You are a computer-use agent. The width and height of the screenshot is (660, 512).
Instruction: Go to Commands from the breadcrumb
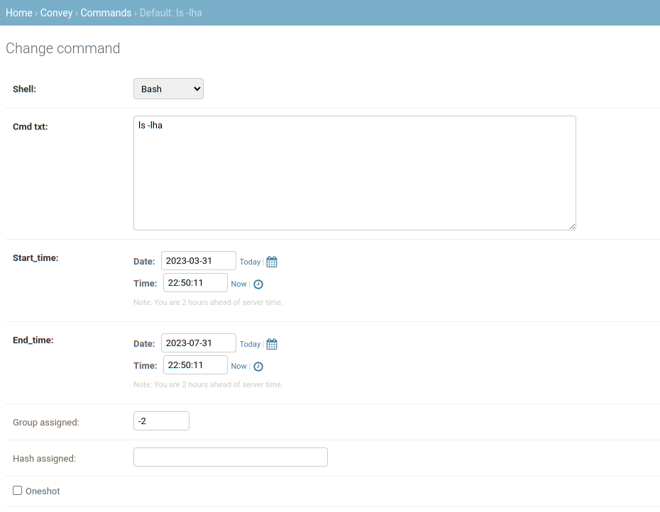[106, 12]
